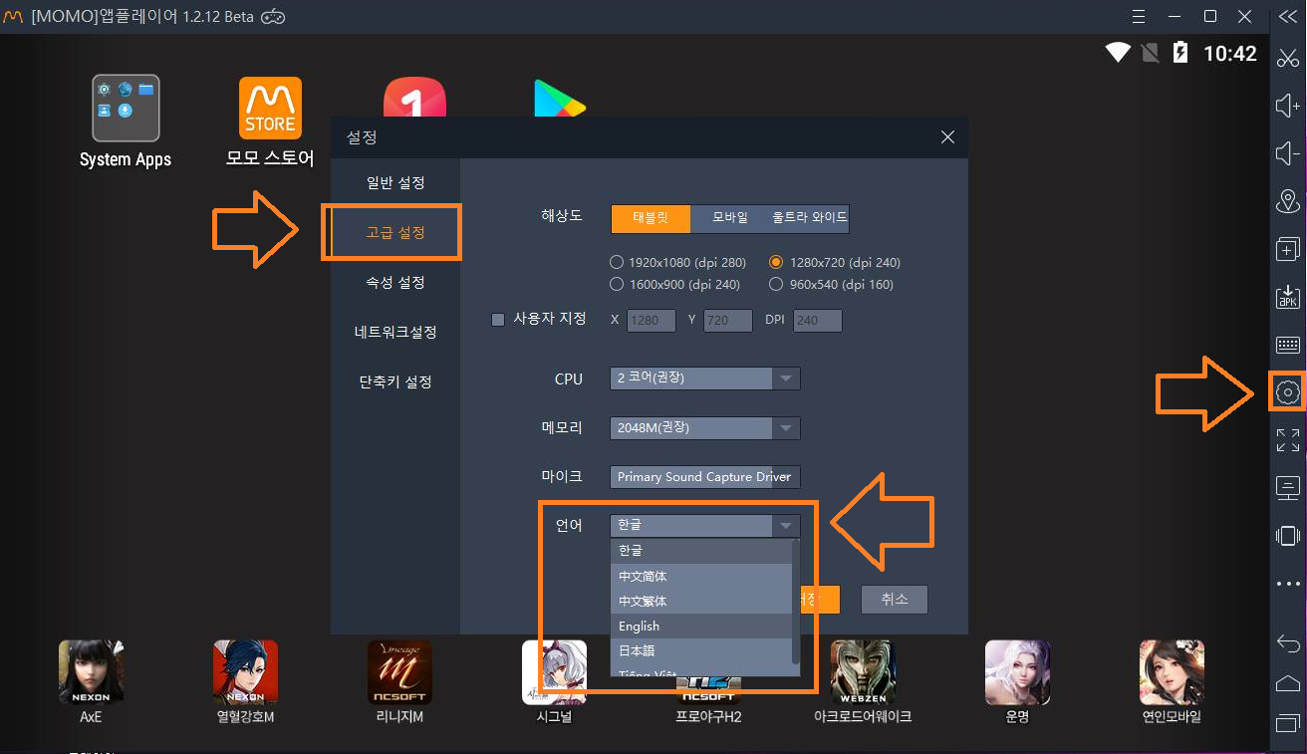Expand the CPU core dropdown
The image size is (1307, 754).
coord(785,378)
